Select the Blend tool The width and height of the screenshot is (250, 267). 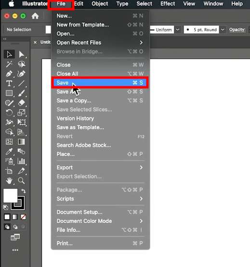pos(22,151)
